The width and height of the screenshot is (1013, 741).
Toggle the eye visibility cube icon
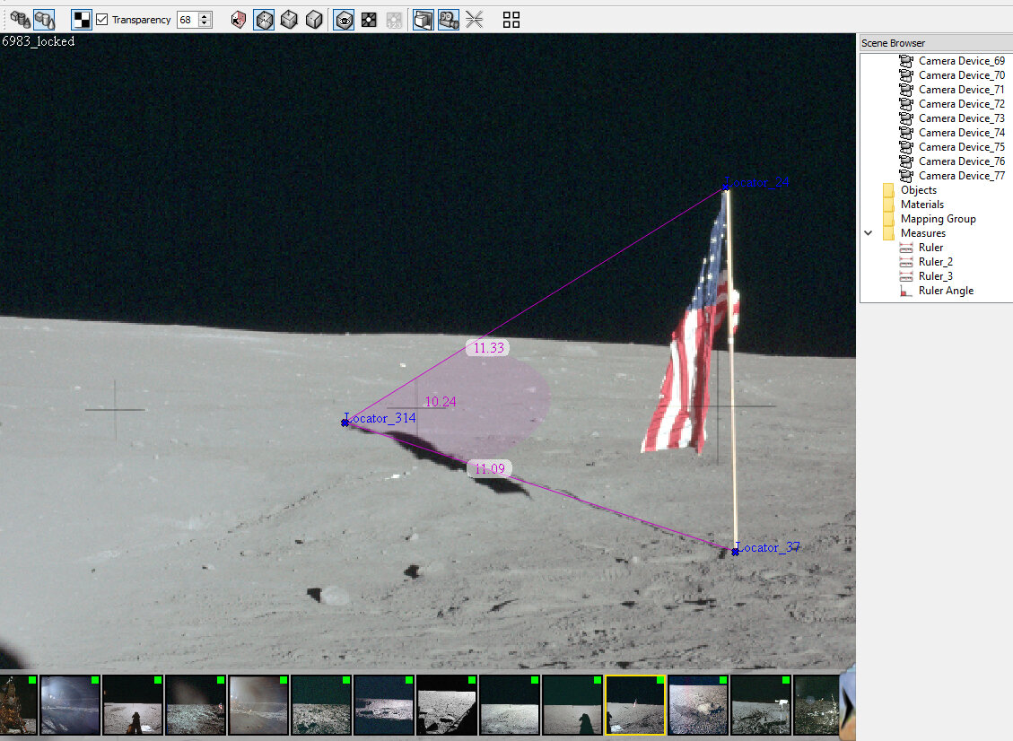[x=344, y=20]
